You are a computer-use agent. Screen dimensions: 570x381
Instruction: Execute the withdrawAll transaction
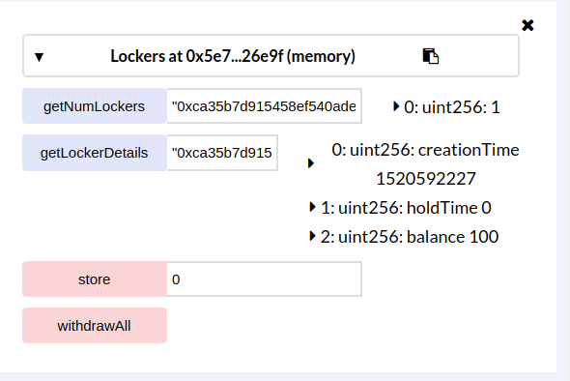pyautogui.click(x=95, y=326)
